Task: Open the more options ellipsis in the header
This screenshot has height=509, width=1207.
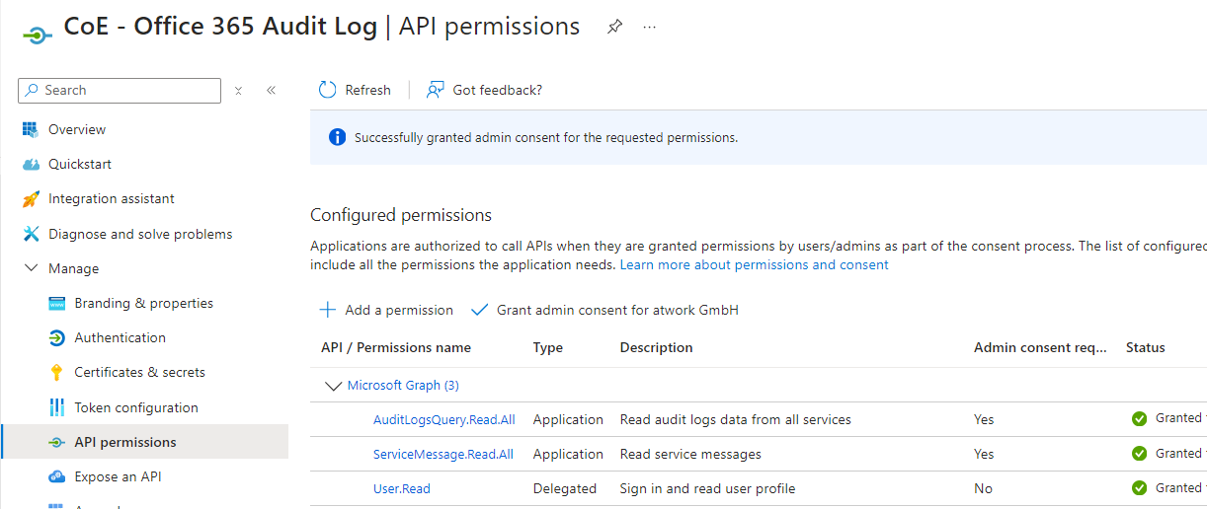Action: (x=649, y=27)
